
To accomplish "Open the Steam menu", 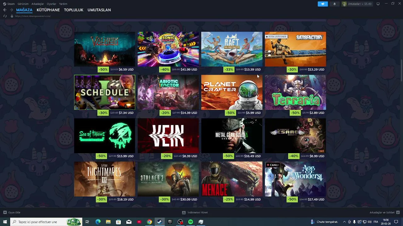I will pos(9,4).
